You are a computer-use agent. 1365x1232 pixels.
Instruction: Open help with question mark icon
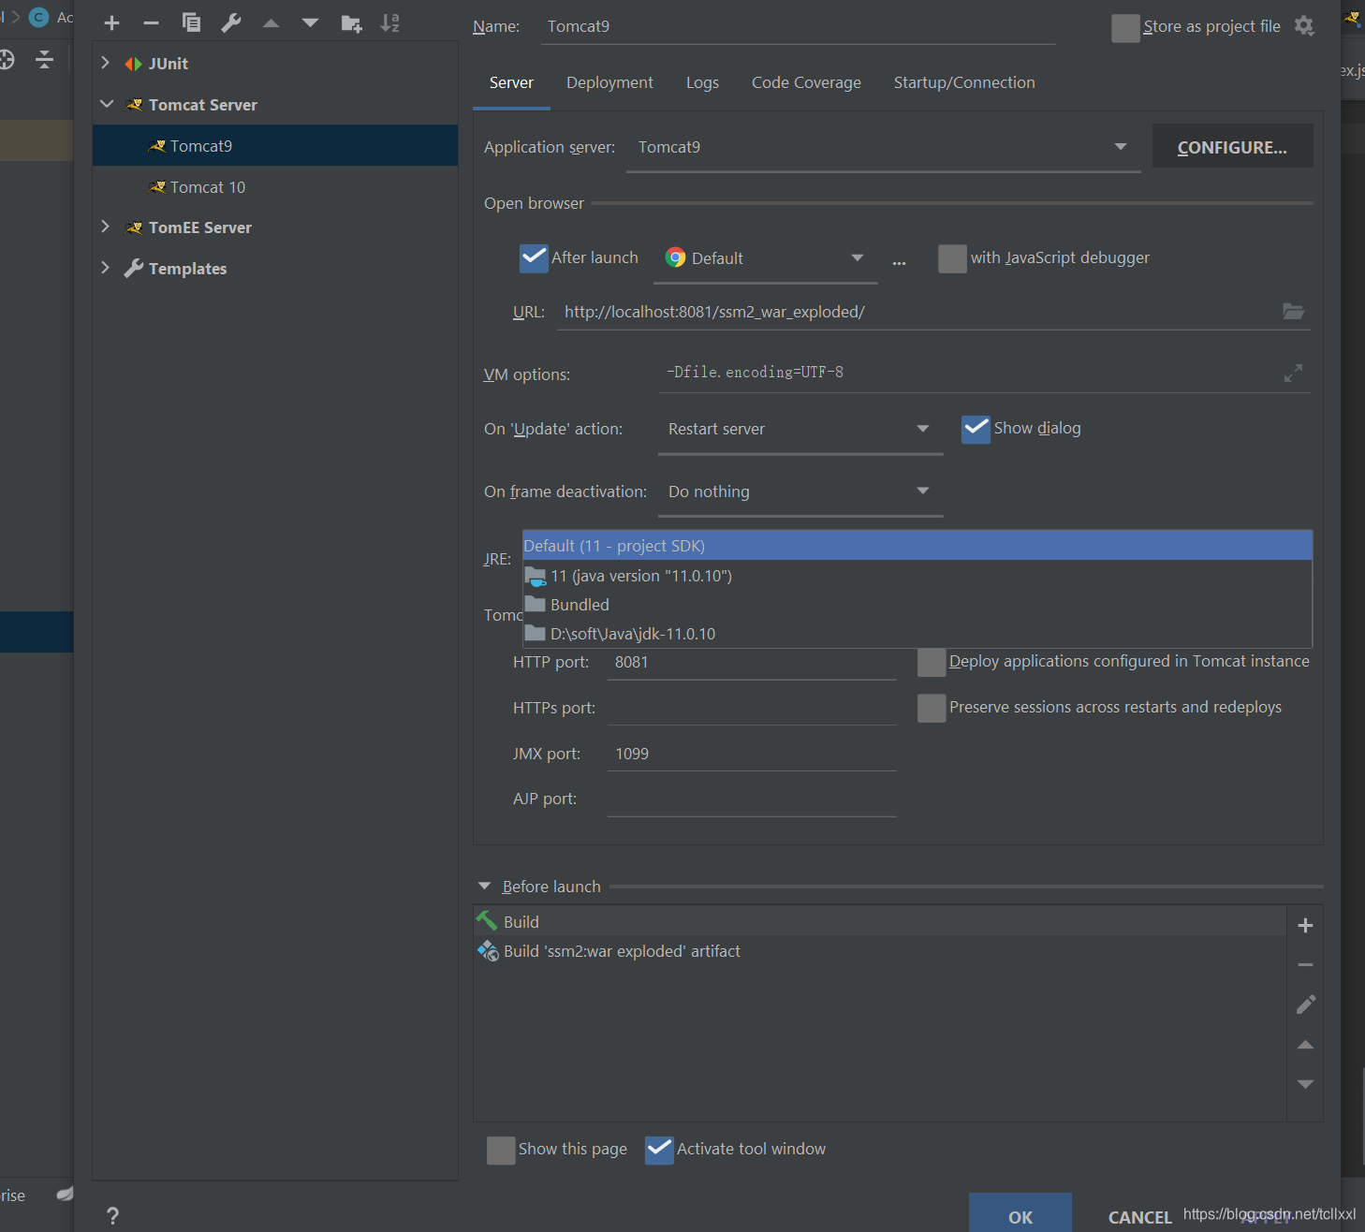tap(112, 1215)
